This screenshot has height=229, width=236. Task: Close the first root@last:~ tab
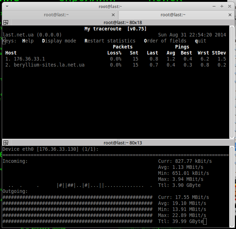pos(113,15)
